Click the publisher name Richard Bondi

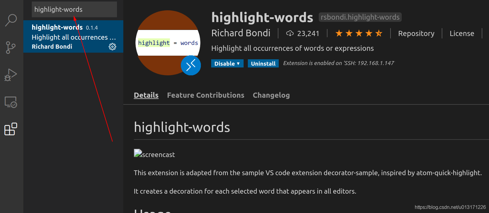click(x=241, y=33)
